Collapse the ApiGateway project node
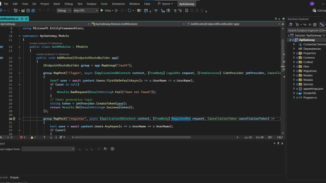 coord(290,40)
